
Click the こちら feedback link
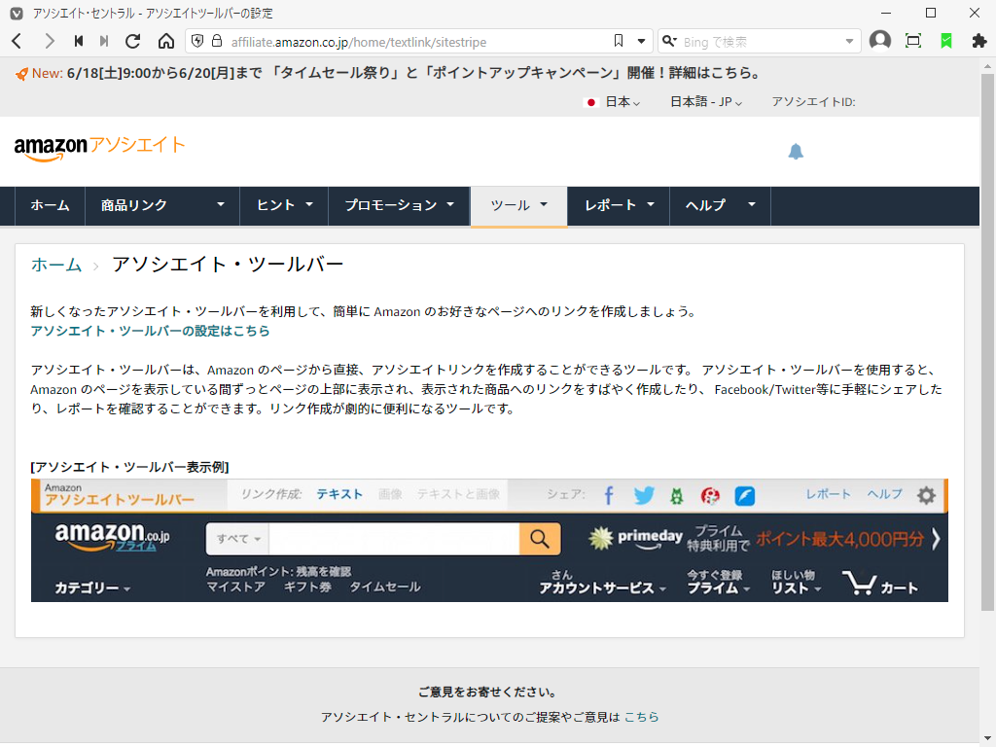(x=641, y=717)
